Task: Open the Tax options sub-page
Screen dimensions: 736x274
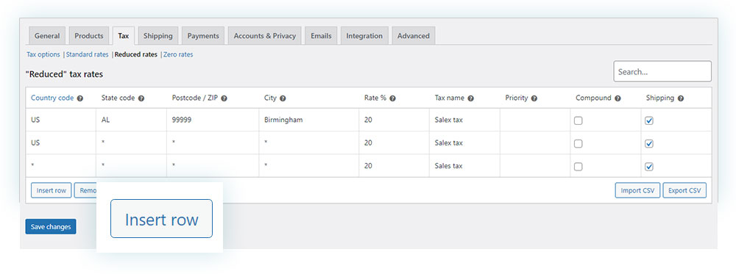Action: pos(43,54)
